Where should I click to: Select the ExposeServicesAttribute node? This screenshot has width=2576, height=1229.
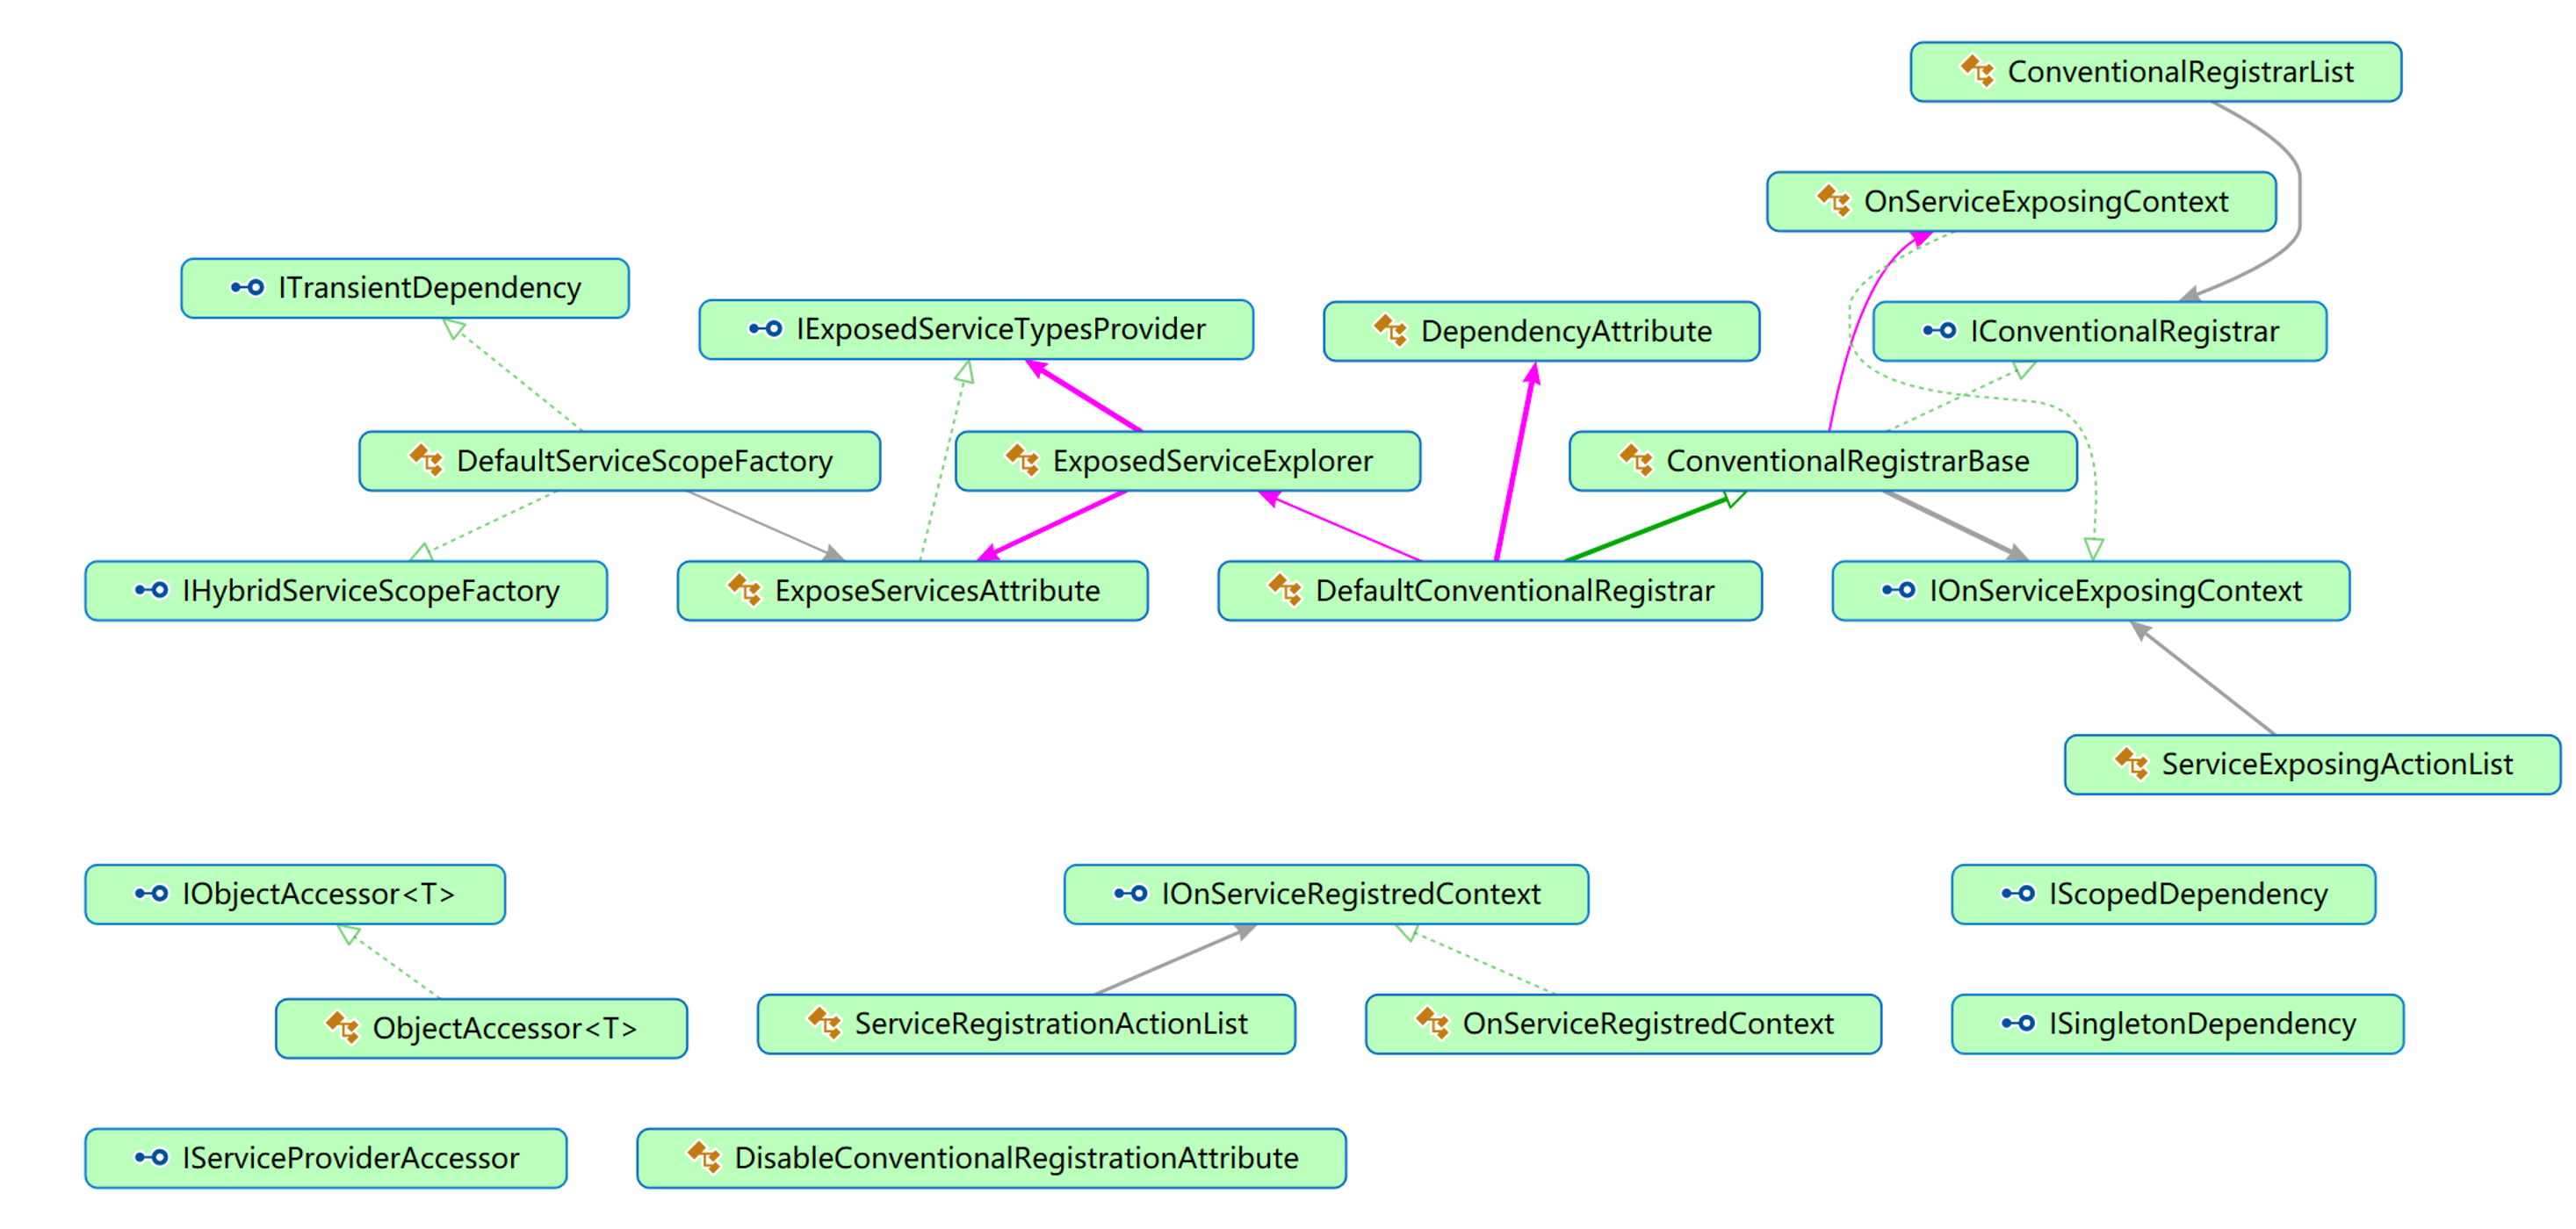(936, 591)
